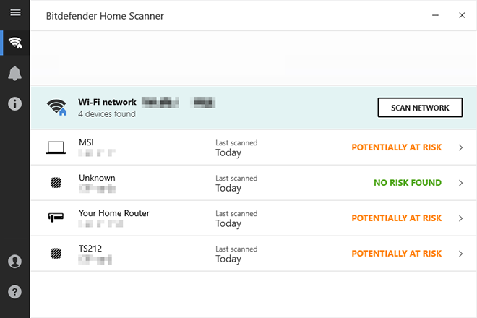Expand the Your Home Router chevron
The width and height of the screenshot is (477, 318).
tap(460, 218)
